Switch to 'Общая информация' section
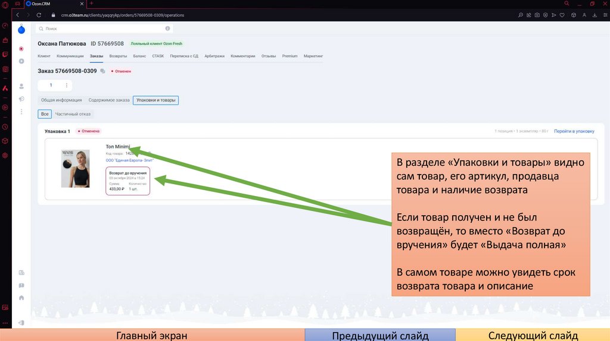Screen dimensions: 610x341 tap(61, 100)
